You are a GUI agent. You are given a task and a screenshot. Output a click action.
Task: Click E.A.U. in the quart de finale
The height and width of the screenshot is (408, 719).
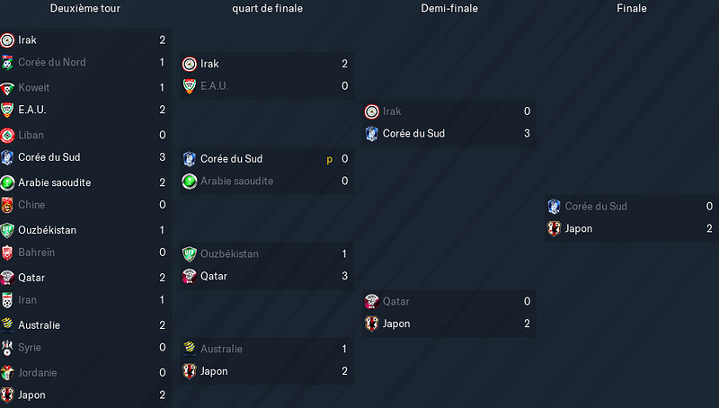click(214, 86)
